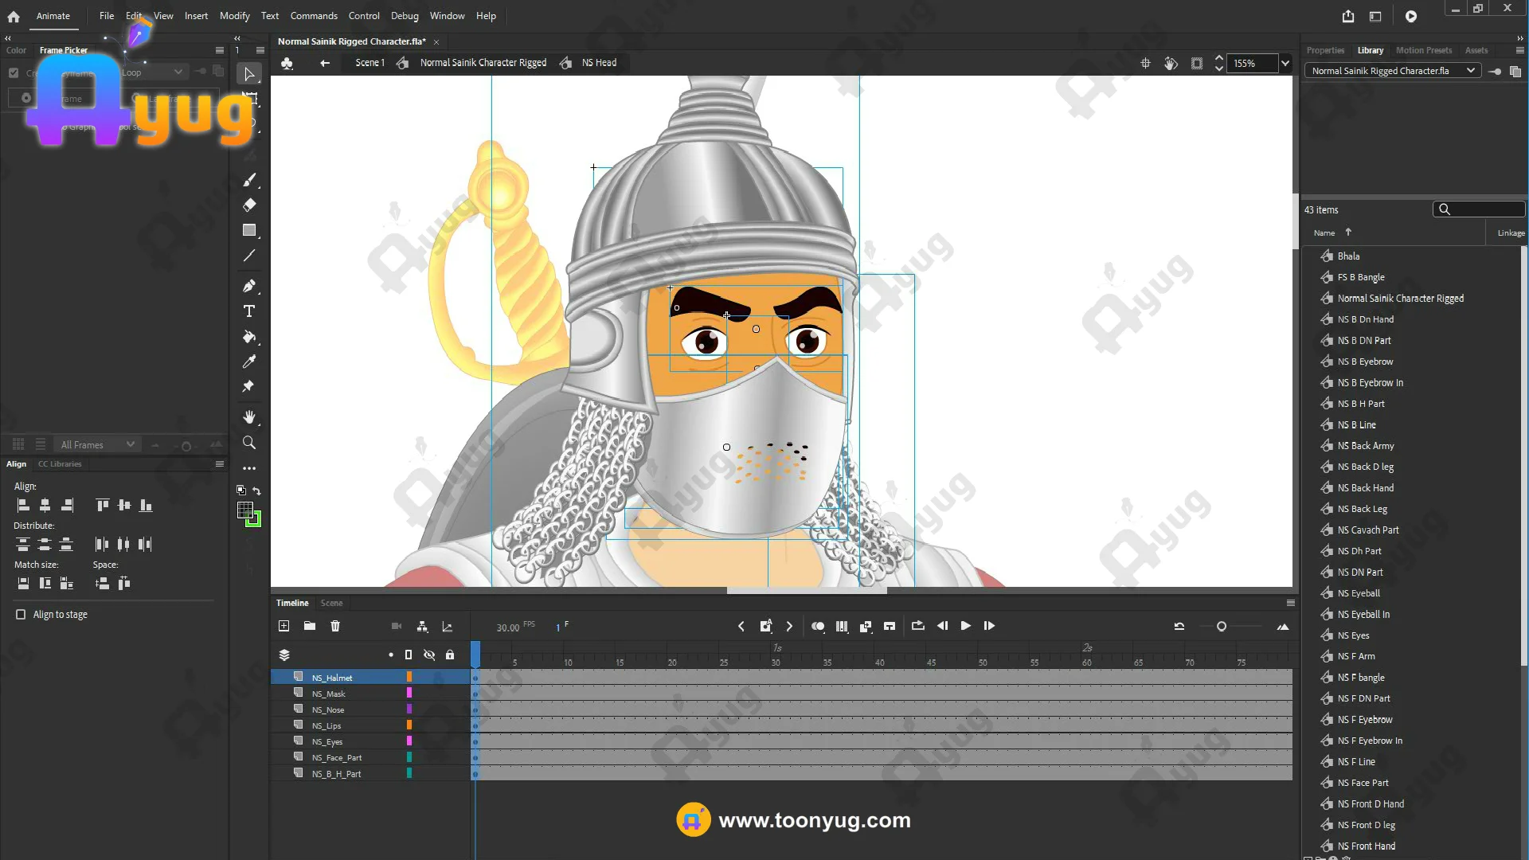
Task: Select NS Eyes in the library
Action: point(1353,635)
